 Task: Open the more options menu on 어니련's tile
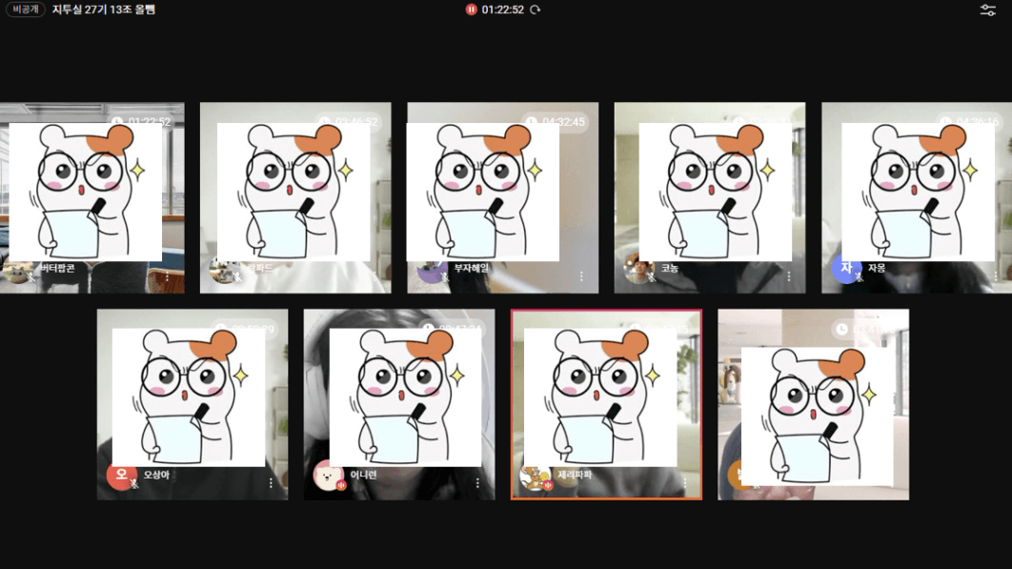tap(477, 483)
